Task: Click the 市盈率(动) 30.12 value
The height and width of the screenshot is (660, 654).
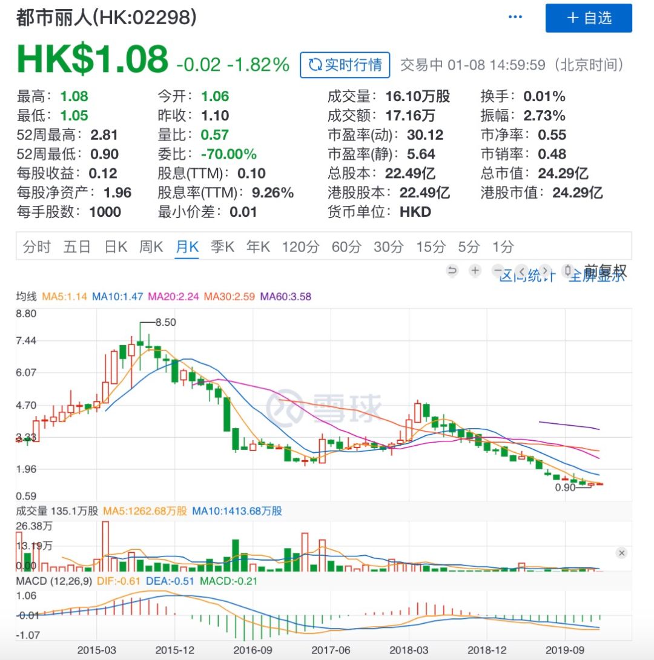Action: coord(425,134)
